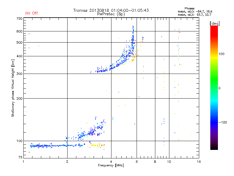Click x-axis tick label 4
The image size is (234, 176).
(x=111, y=162)
